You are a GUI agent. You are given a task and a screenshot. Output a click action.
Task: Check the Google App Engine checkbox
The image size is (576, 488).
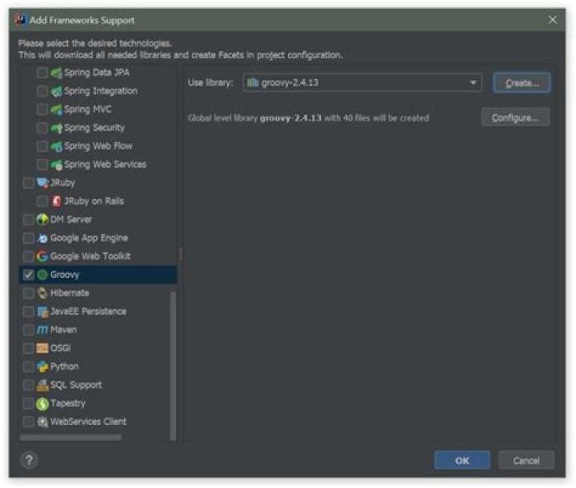[28, 238]
